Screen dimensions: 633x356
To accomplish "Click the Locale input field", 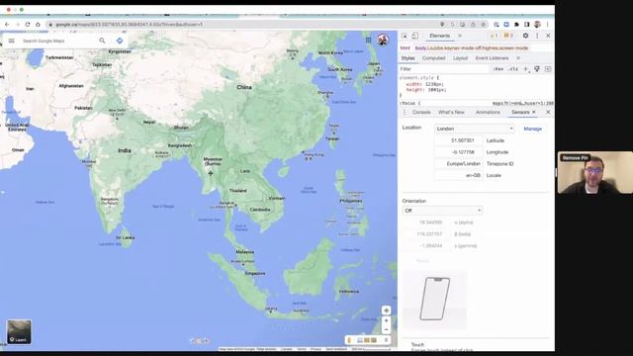I will click(459, 176).
